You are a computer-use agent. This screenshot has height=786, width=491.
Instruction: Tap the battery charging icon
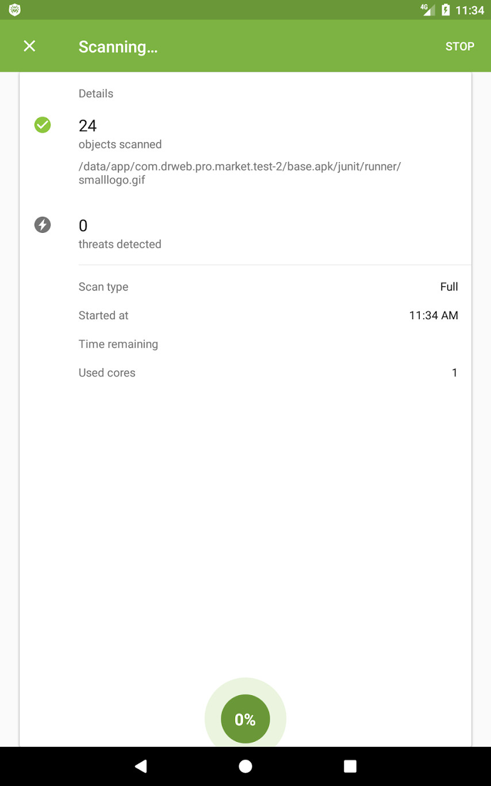445,10
